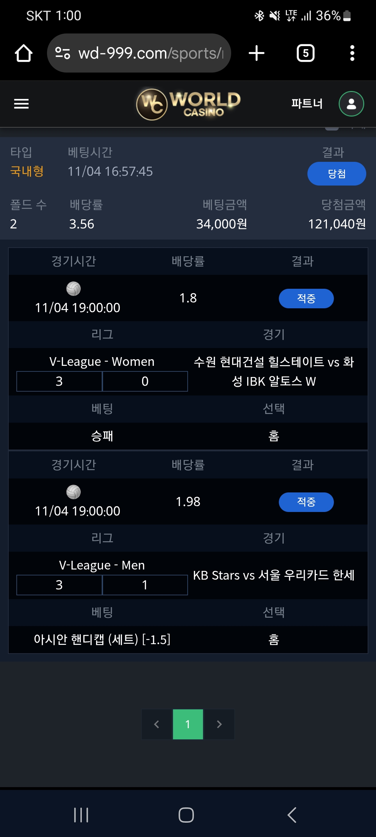Open the user profile icon
Image resolution: width=376 pixels, height=837 pixels.
pos(351,104)
